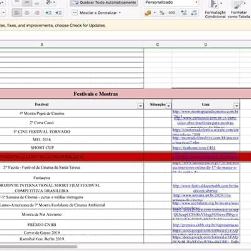Apply percent style format
This screenshot has width=251, height=251.
pyautogui.click(x=162, y=13)
